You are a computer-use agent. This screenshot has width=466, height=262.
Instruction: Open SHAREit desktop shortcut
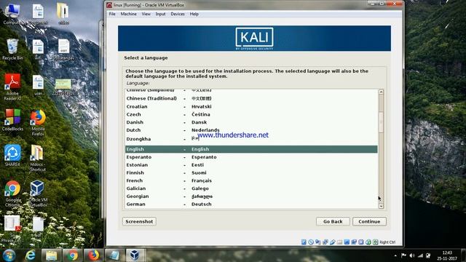point(12,155)
